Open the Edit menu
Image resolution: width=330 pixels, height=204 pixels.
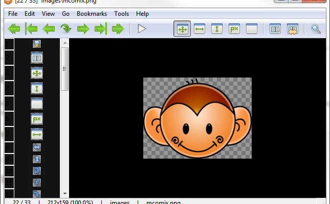pyautogui.click(x=30, y=14)
